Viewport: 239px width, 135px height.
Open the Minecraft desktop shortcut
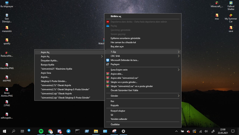point(217,5)
